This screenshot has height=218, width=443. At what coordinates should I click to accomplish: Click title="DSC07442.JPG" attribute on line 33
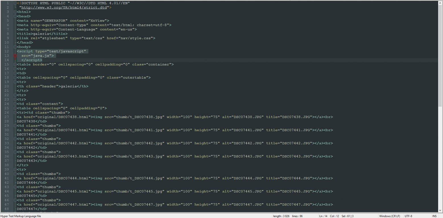click(289, 143)
